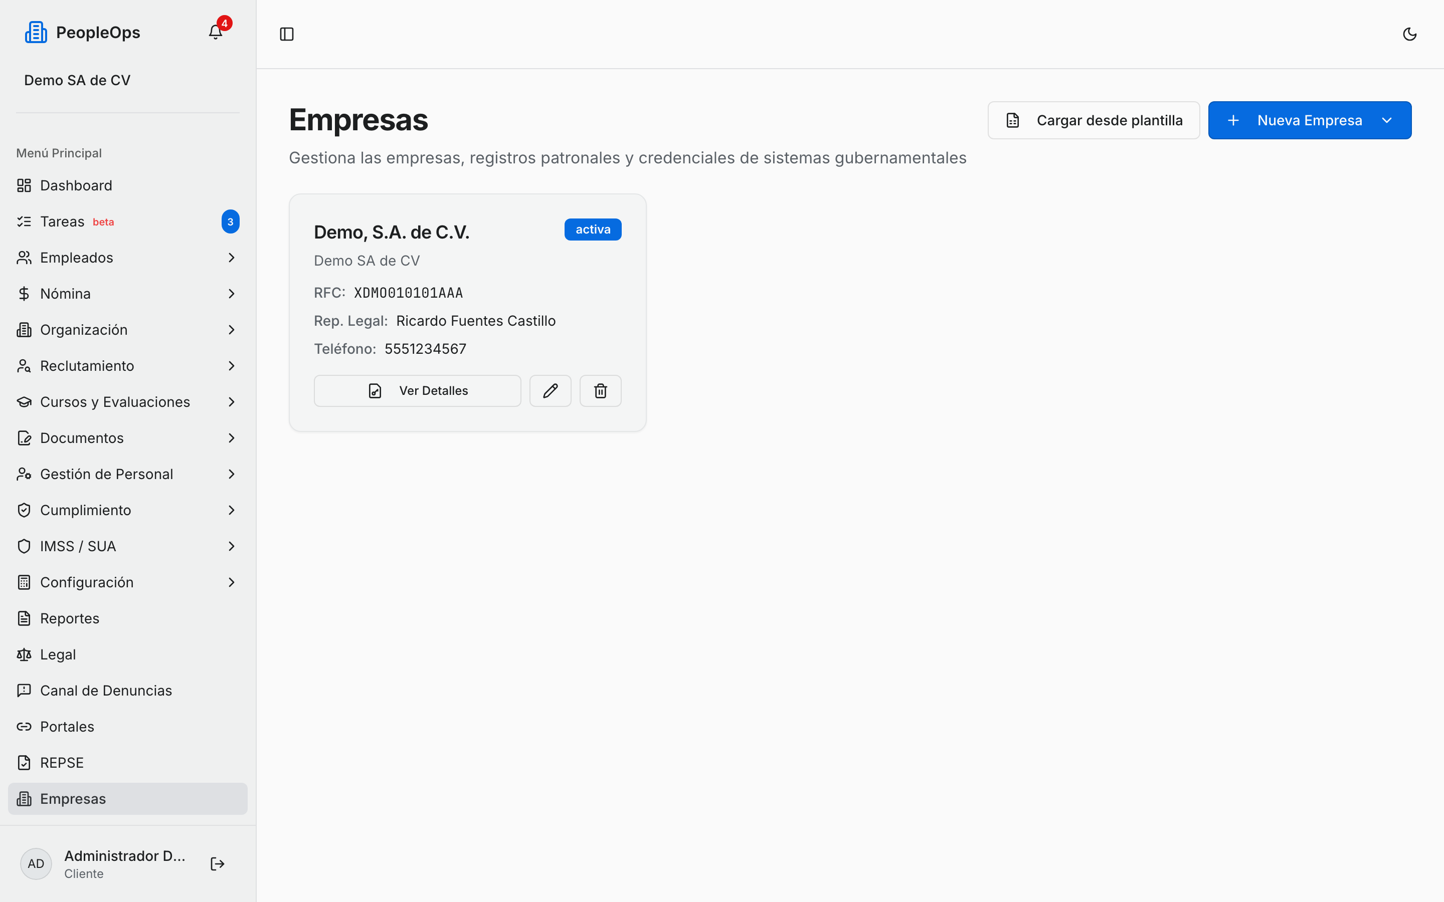Screen dimensions: 1444x902
Task: Select the Empresas menu item
Action: click(128, 799)
